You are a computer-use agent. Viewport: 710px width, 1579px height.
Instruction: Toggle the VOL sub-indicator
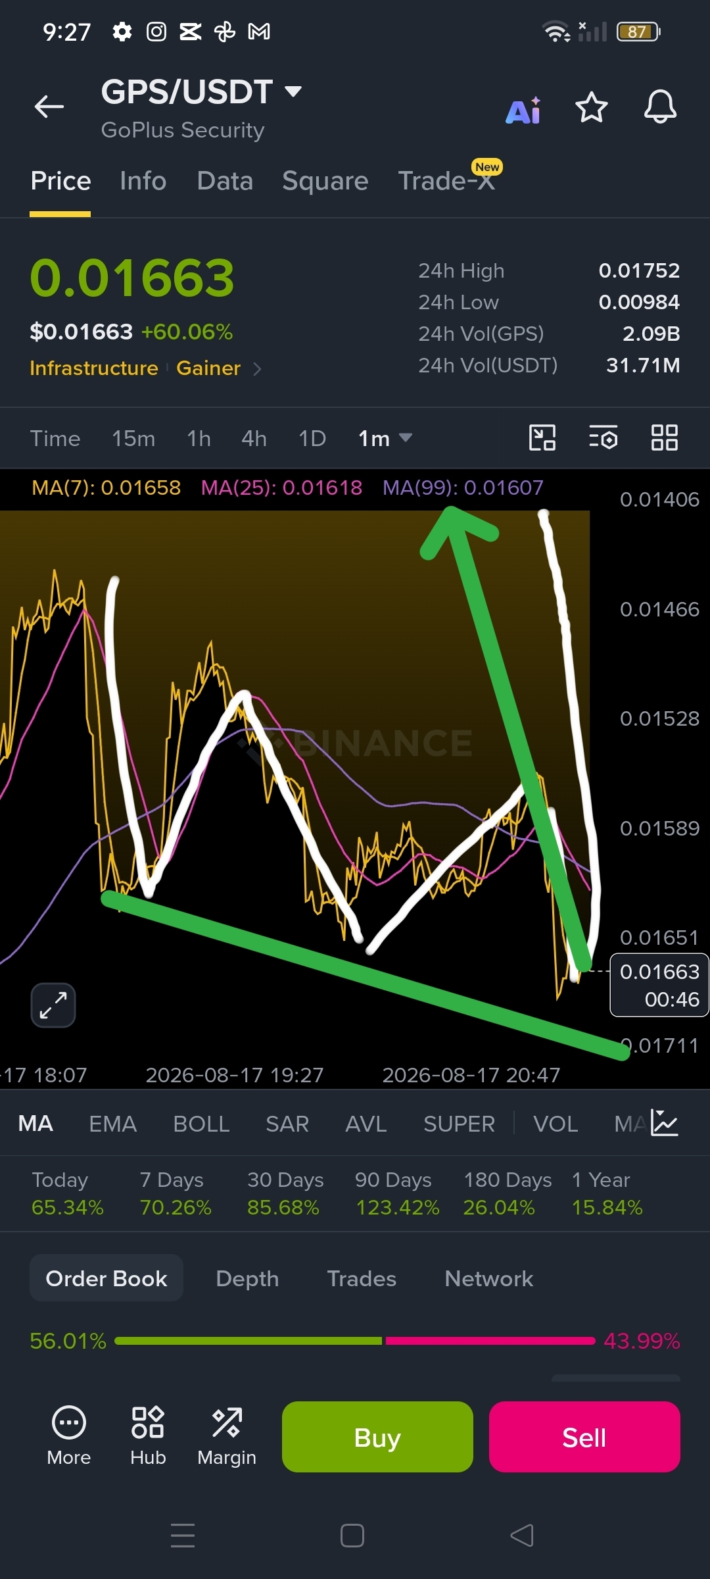[x=556, y=1124]
